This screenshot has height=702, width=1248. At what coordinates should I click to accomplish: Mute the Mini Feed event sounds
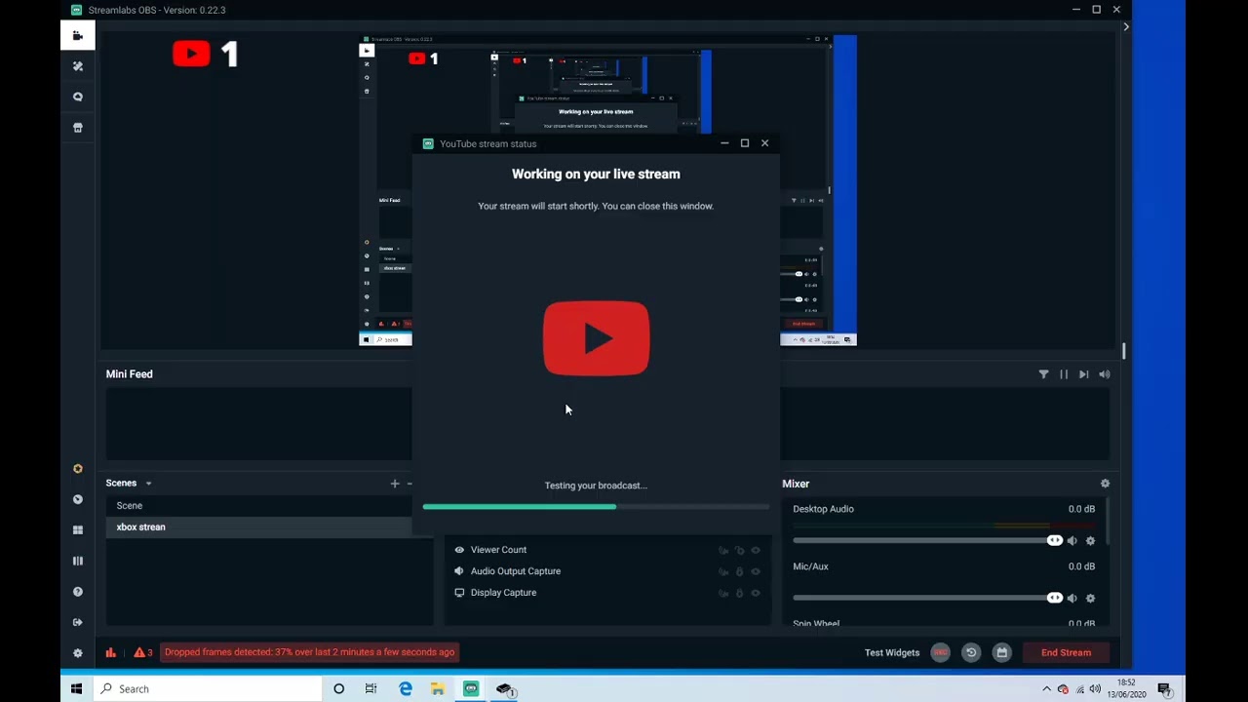1104,374
